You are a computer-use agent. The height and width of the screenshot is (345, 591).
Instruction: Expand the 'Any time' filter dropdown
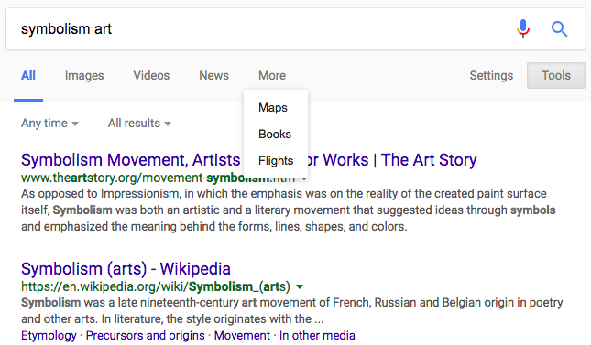49,124
